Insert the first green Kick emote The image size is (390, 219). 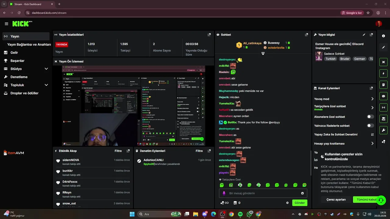click(222, 185)
